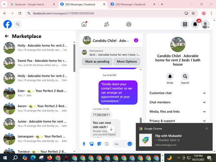The height and width of the screenshot is (162, 216).
Task: Open the Chrome profile icon
Action: [203, 13]
